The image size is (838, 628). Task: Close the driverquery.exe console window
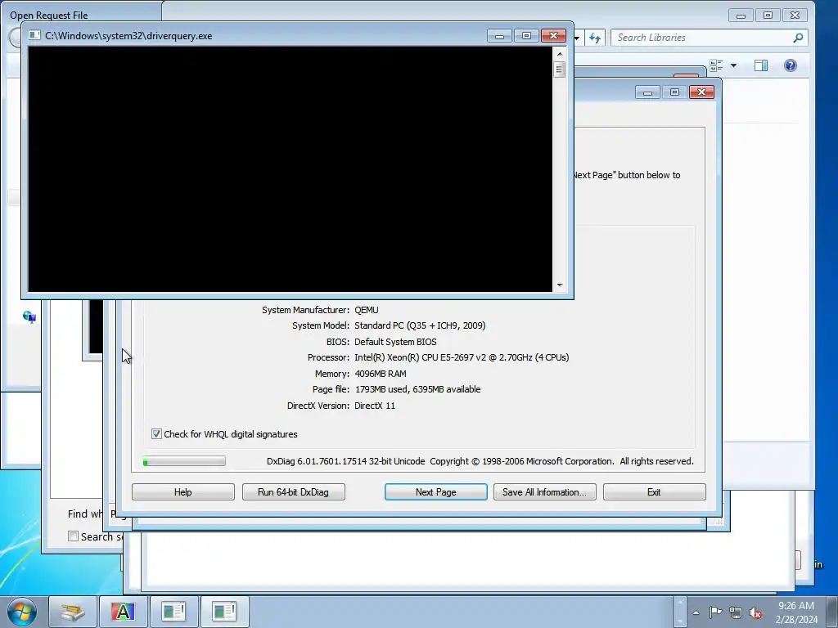pos(554,36)
